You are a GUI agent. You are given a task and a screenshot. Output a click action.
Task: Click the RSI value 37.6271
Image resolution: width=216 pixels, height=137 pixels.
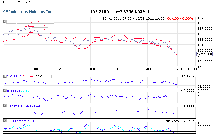pos(188,76)
